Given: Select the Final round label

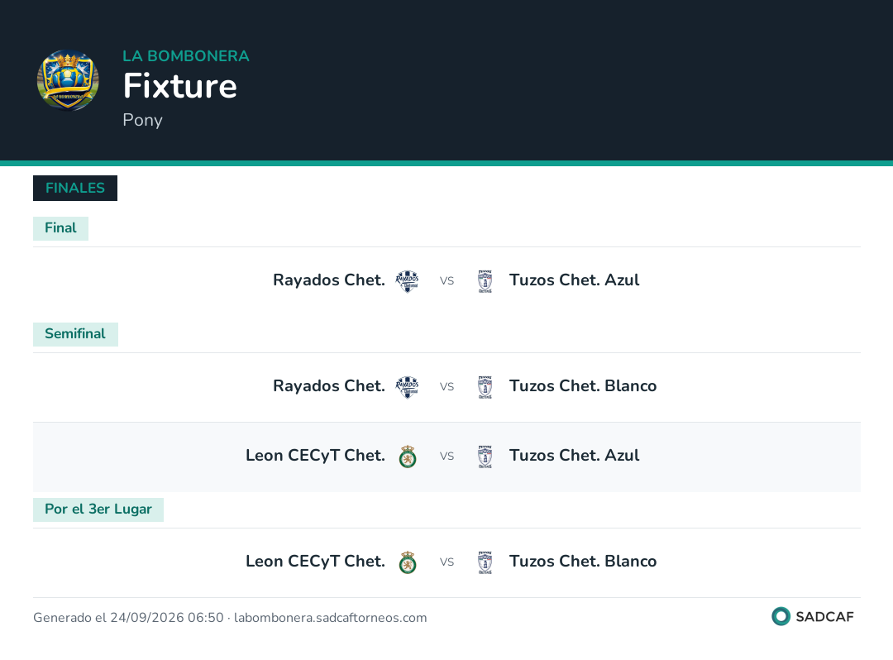Looking at the screenshot, I should tap(61, 228).
